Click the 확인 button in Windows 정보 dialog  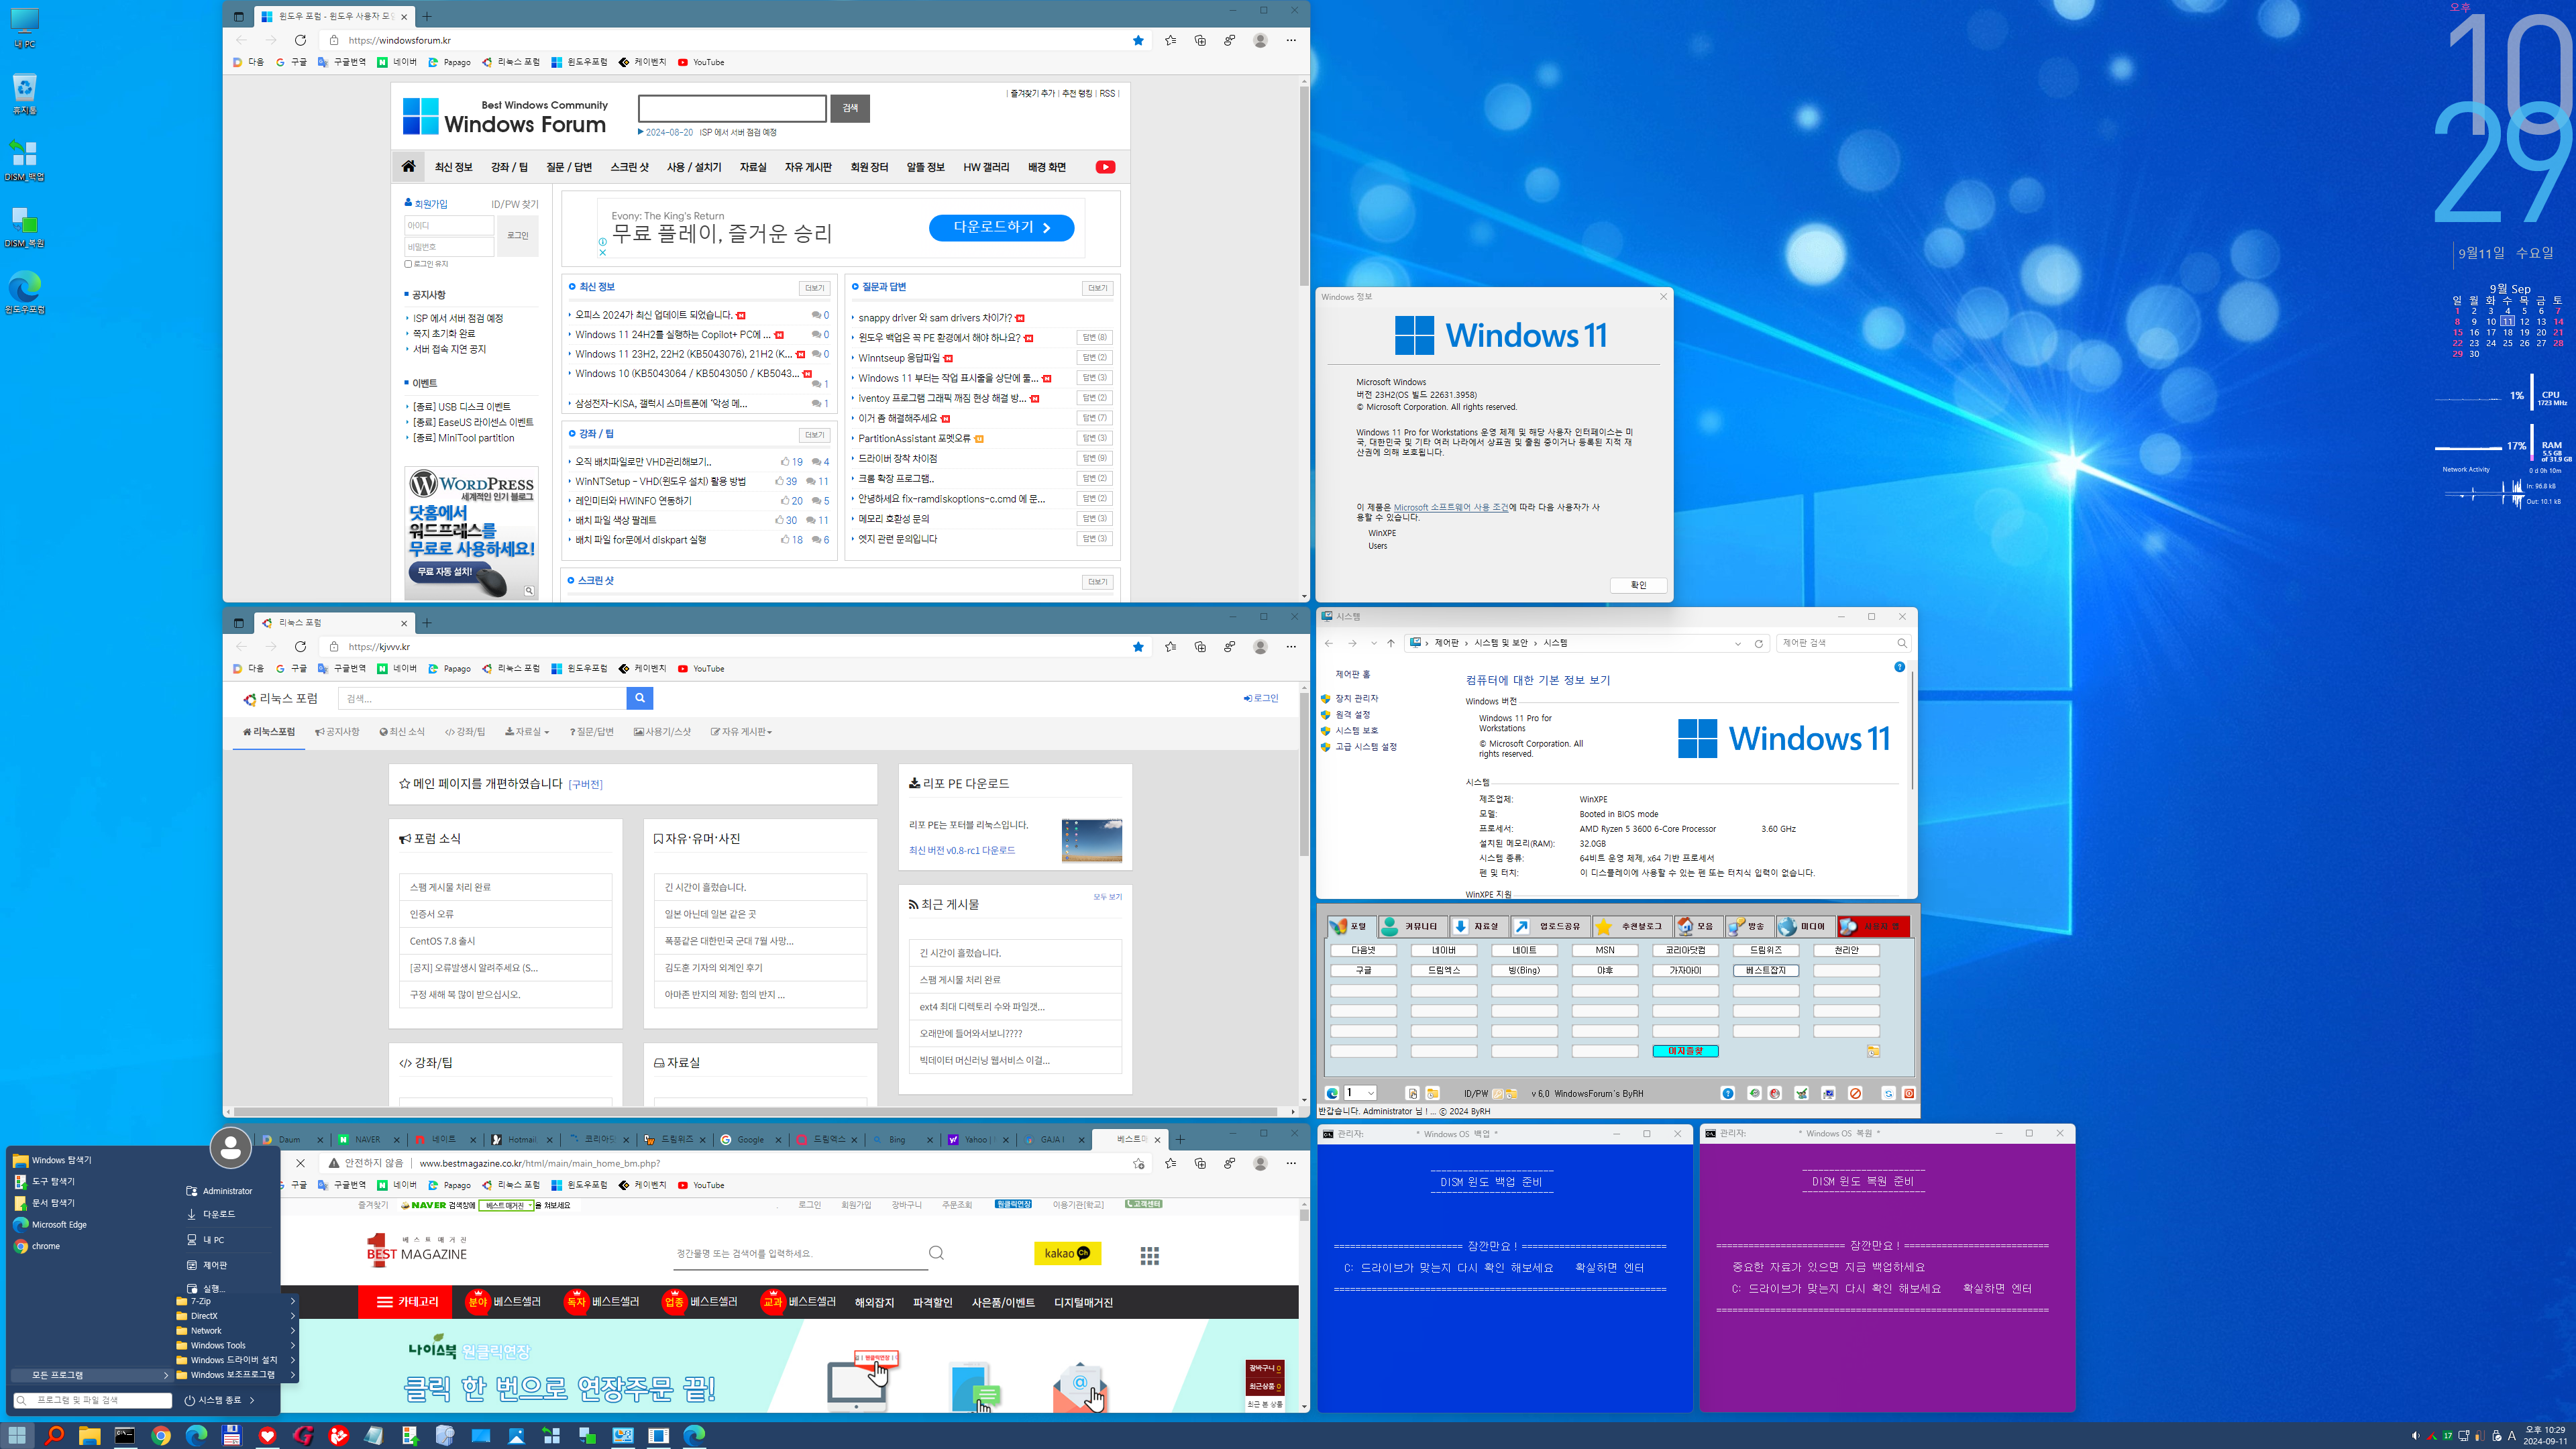[1638, 585]
